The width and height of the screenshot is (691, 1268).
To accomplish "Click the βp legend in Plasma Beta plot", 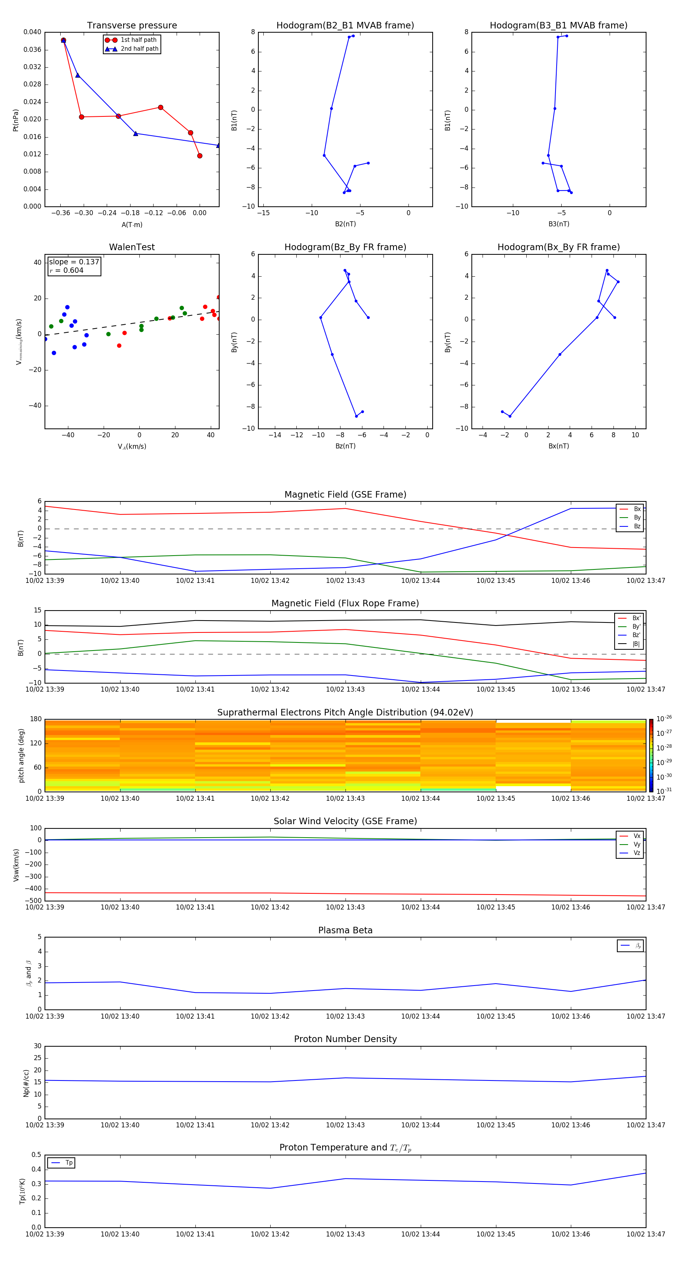I will click(630, 946).
